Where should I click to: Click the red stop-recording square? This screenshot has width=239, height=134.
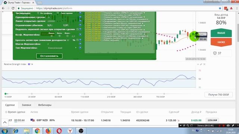[x=223, y=125]
